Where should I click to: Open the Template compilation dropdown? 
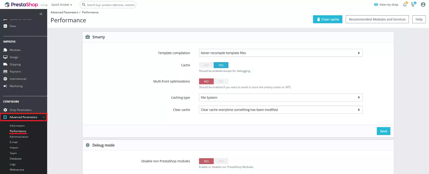click(280, 53)
